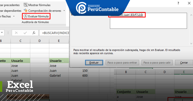
Task: Open Insert Function fx icon
Action: click(x=34, y=33)
